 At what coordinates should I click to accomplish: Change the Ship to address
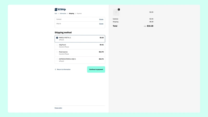click(101, 24)
